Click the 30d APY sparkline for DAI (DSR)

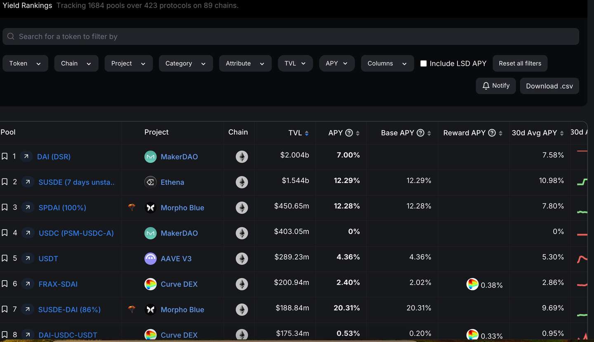click(x=582, y=152)
